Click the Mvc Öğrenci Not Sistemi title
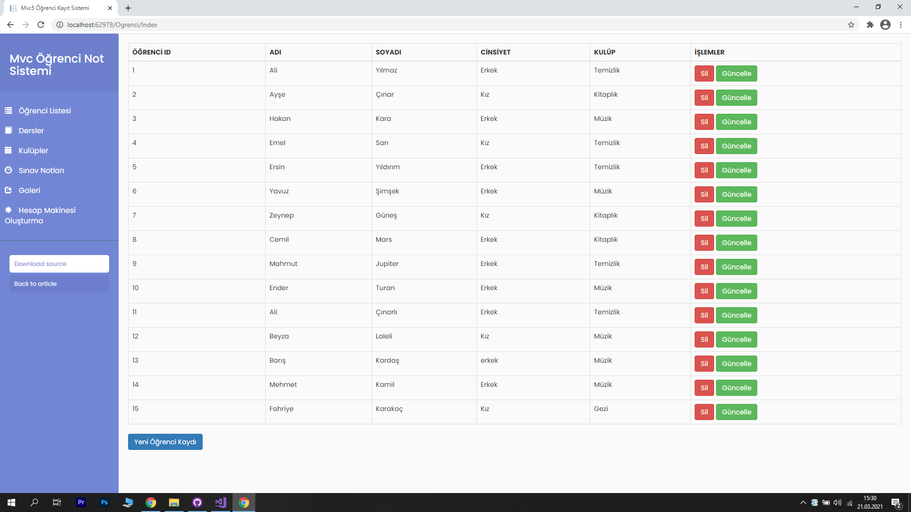Image resolution: width=911 pixels, height=512 pixels. (56, 64)
